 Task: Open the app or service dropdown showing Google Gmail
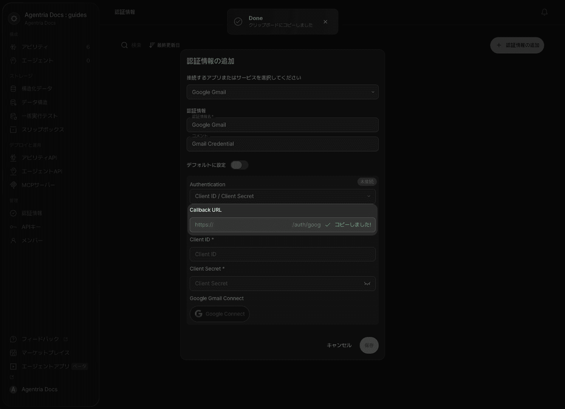coord(282,92)
